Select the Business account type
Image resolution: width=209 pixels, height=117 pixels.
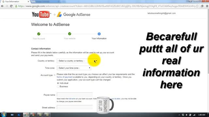point(58,86)
